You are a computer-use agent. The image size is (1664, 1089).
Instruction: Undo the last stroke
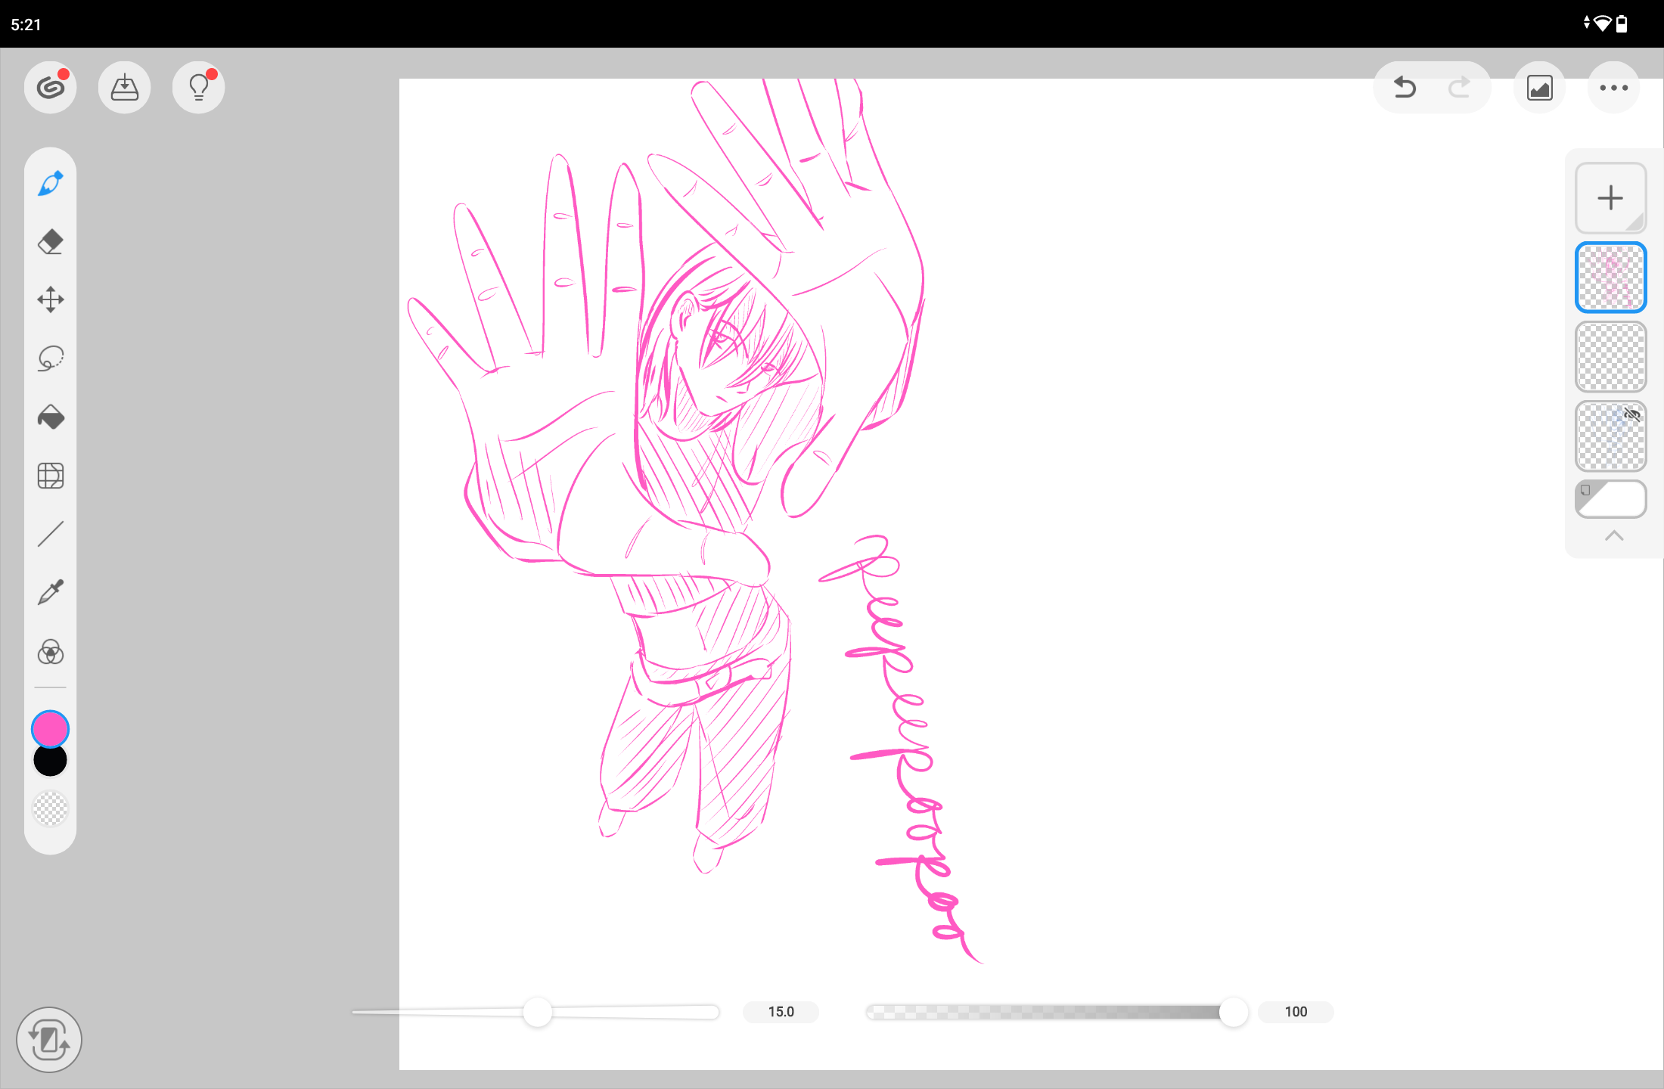1405,88
